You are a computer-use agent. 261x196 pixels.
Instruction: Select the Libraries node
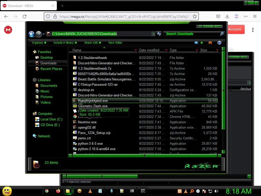[x=44, y=80]
